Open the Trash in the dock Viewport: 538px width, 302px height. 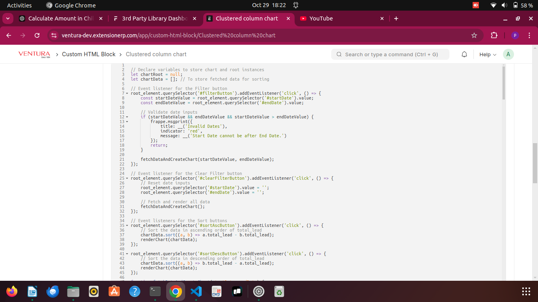(279, 291)
